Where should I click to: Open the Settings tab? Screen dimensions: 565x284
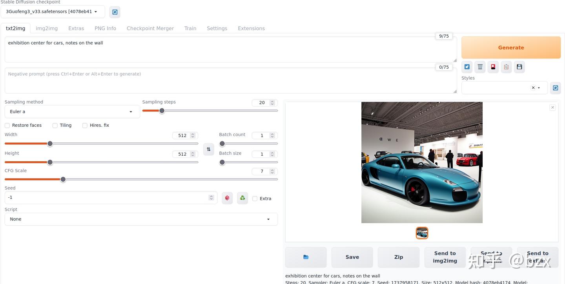(x=217, y=28)
